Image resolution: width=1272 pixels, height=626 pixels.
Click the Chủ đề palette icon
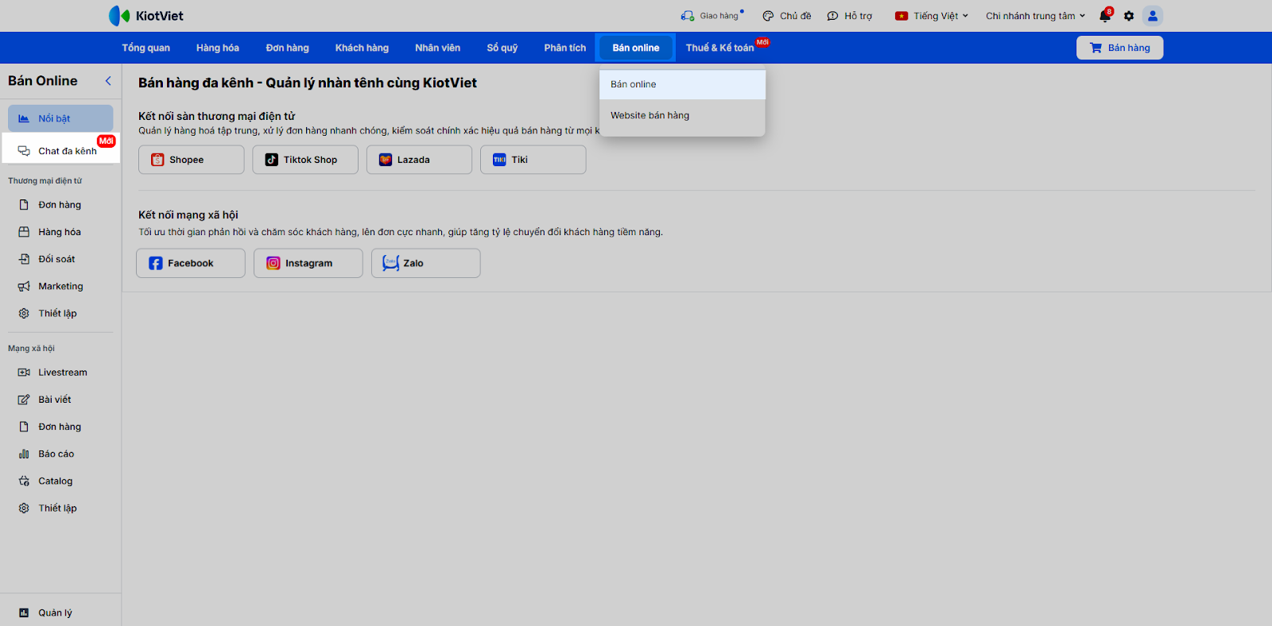pyautogui.click(x=768, y=16)
